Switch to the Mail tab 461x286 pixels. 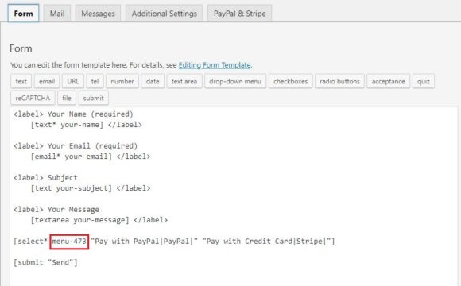(57, 14)
